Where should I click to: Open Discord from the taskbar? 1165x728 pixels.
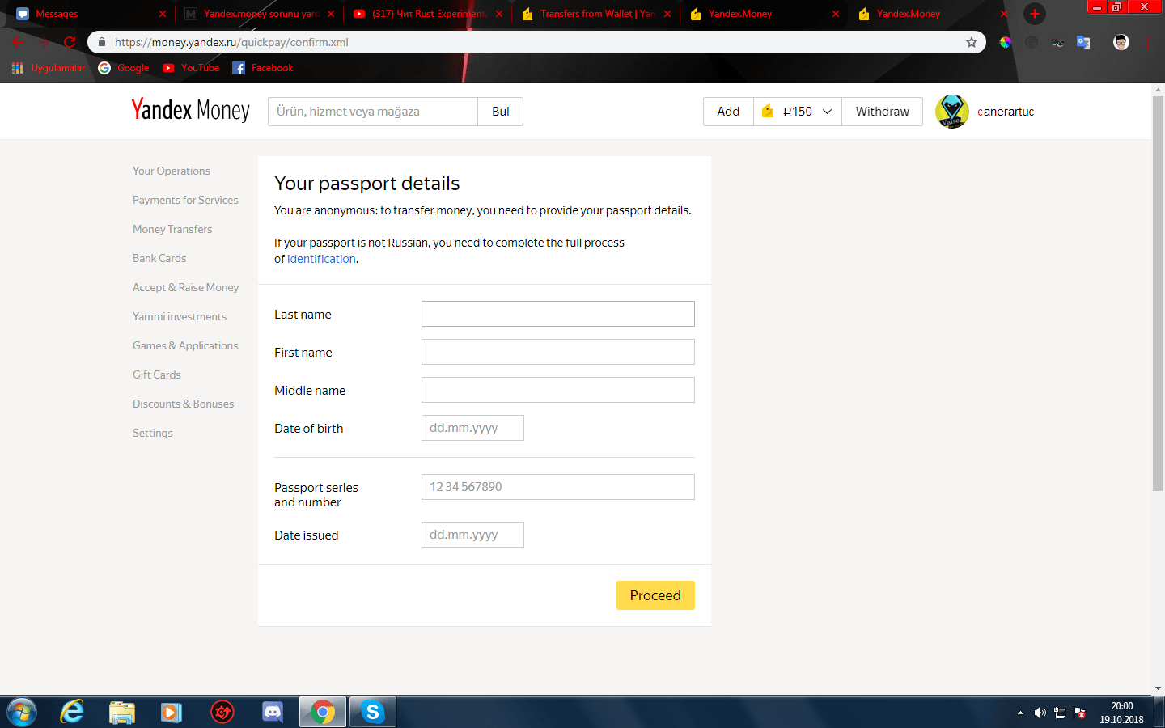[273, 713]
